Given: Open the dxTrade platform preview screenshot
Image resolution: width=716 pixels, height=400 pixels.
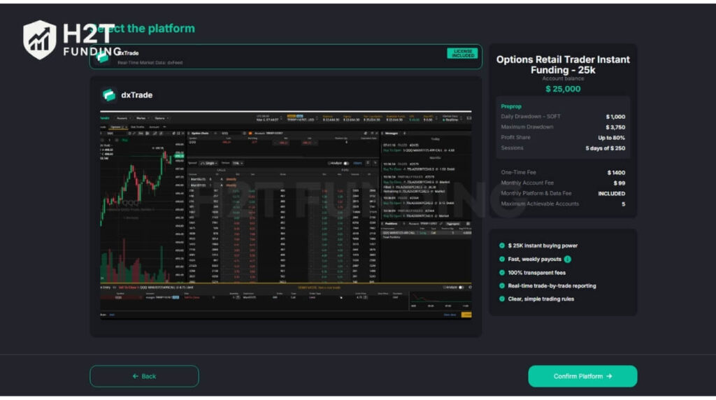Looking at the screenshot, I should [286, 215].
